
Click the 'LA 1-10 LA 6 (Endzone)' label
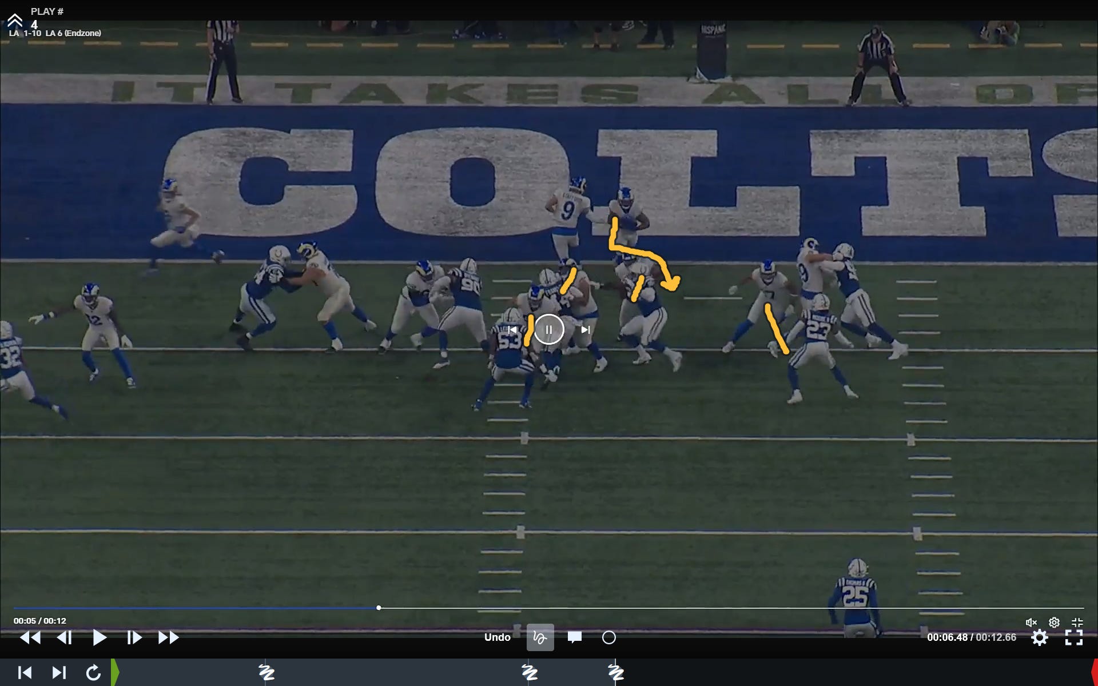point(55,33)
